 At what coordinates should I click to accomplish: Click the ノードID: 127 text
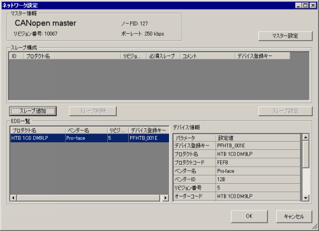(135, 24)
